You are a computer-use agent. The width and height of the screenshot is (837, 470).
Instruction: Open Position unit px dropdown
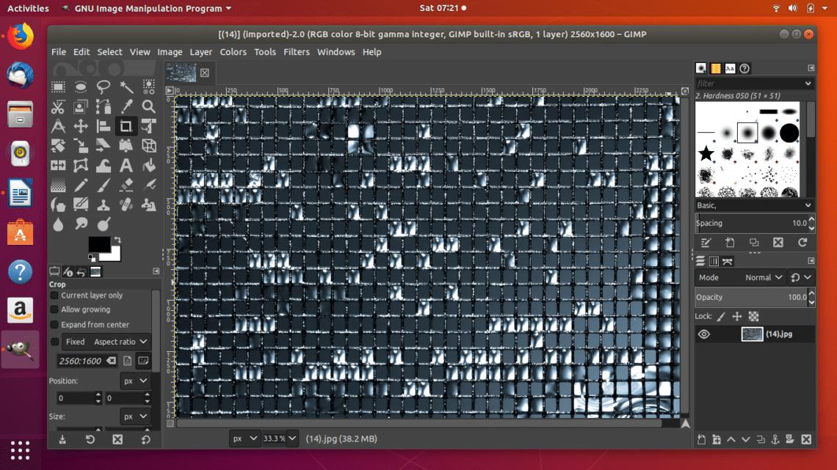tap(134, 381)
